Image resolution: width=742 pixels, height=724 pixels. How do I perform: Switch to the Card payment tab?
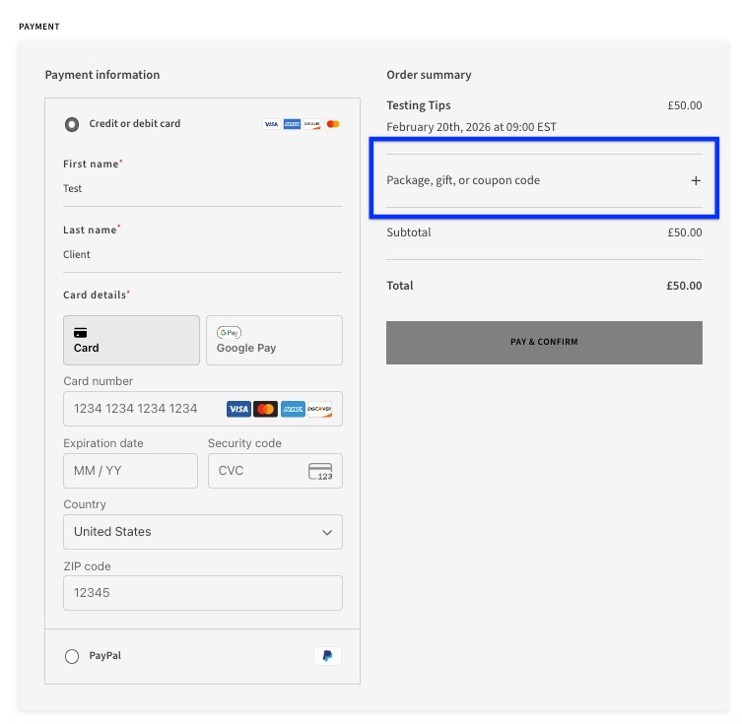pos(131,341)
